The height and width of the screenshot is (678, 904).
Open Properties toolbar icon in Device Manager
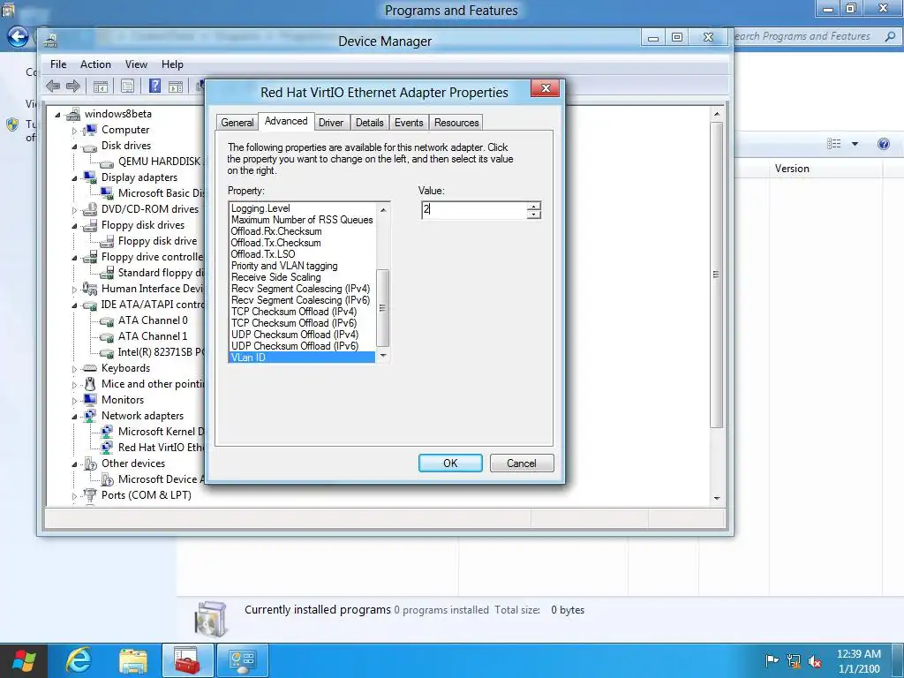[127, 87]
